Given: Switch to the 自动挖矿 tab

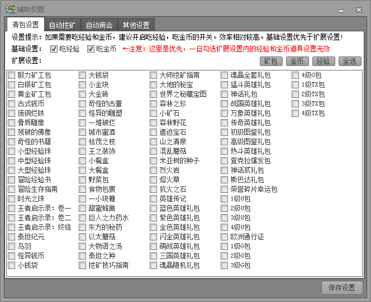Looking at the screenshot, I should [x=63, y=25].
